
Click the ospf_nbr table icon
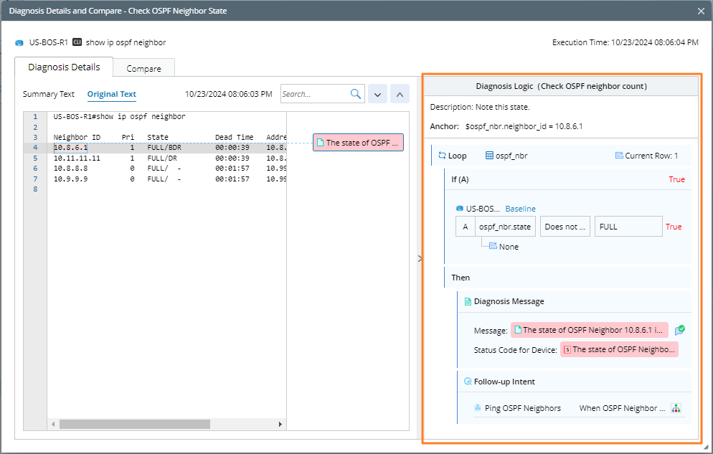click(489, 156)
